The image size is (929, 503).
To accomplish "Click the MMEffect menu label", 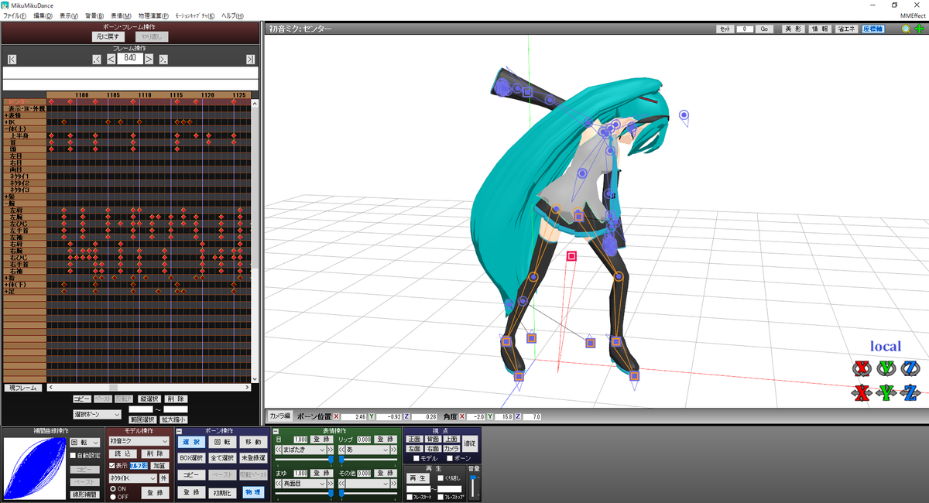I will click(912, 15).
